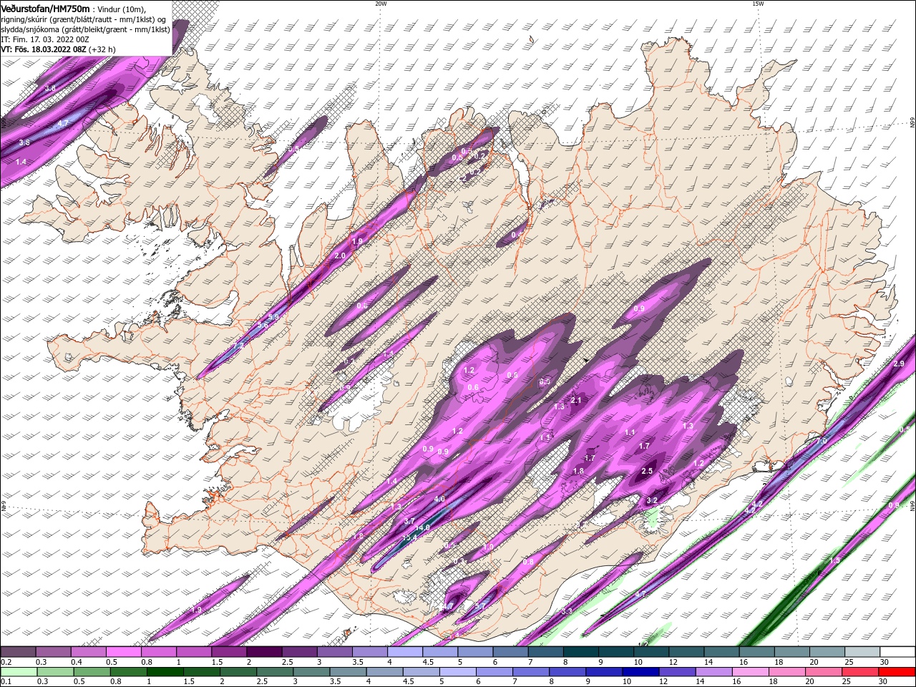The image size is (916, 687).
Task: Click the 15.4 precipitation value on the map
Action: pyautogui.click(x=409, y=537)
